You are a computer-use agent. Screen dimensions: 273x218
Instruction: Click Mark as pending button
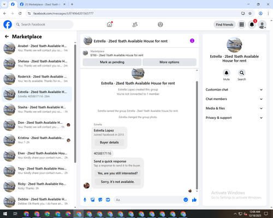click(x=112, y=62)
